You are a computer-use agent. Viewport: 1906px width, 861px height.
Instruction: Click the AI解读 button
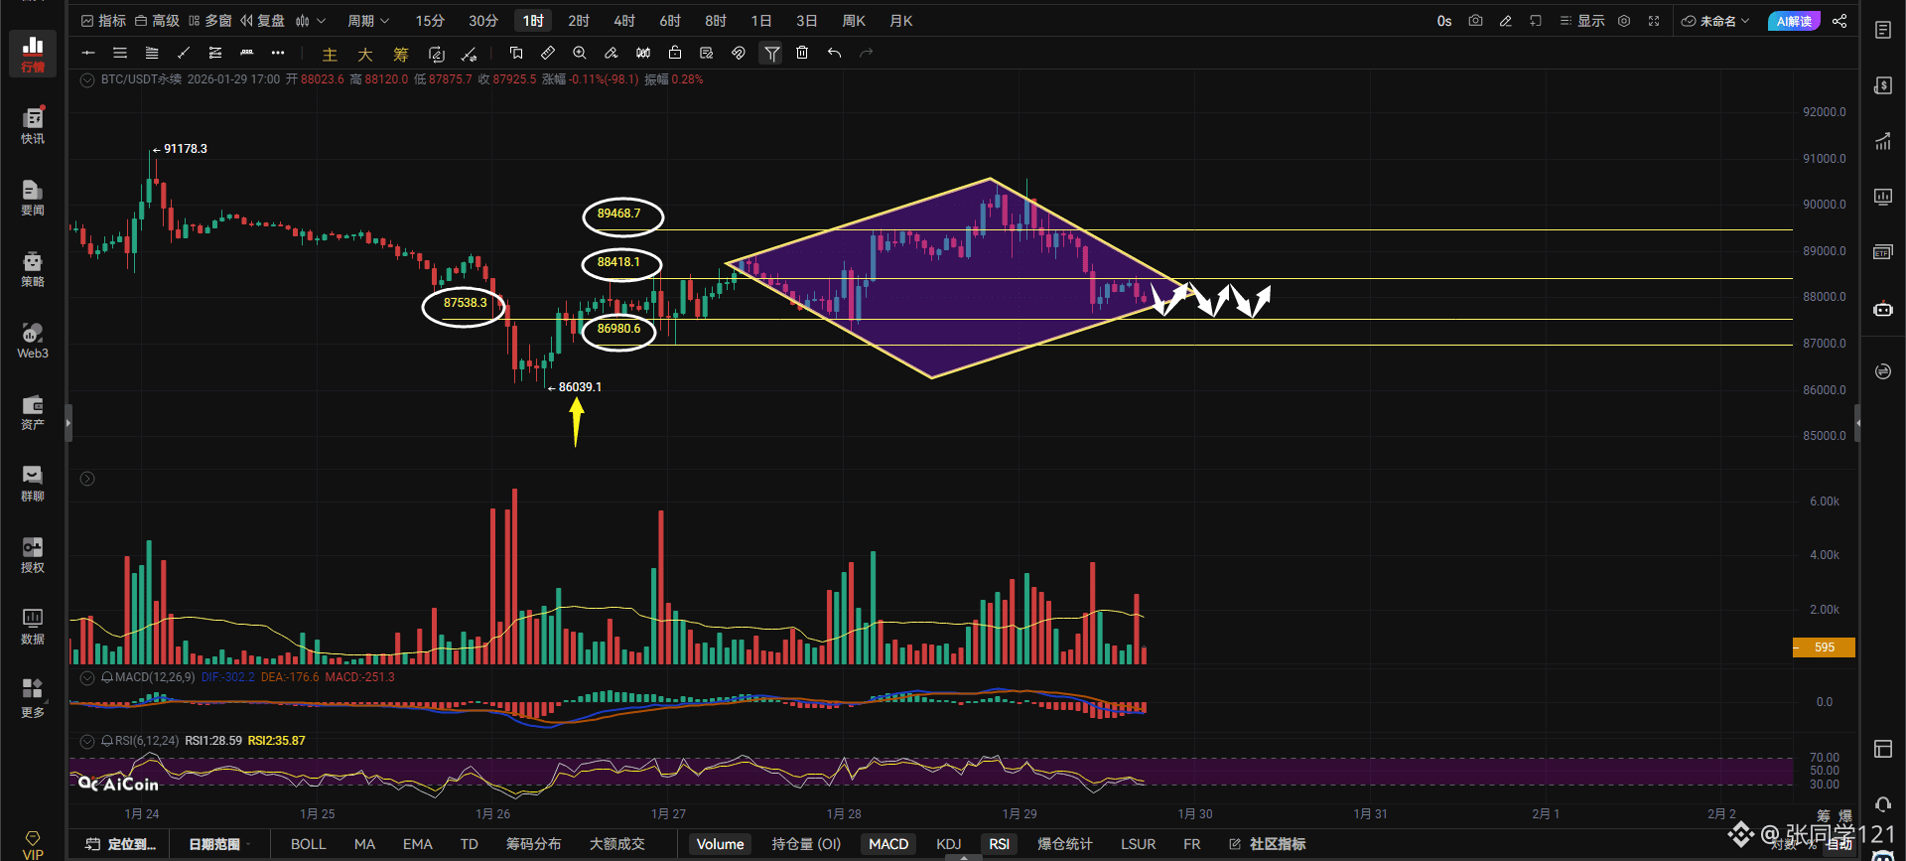click(1794, 21)
